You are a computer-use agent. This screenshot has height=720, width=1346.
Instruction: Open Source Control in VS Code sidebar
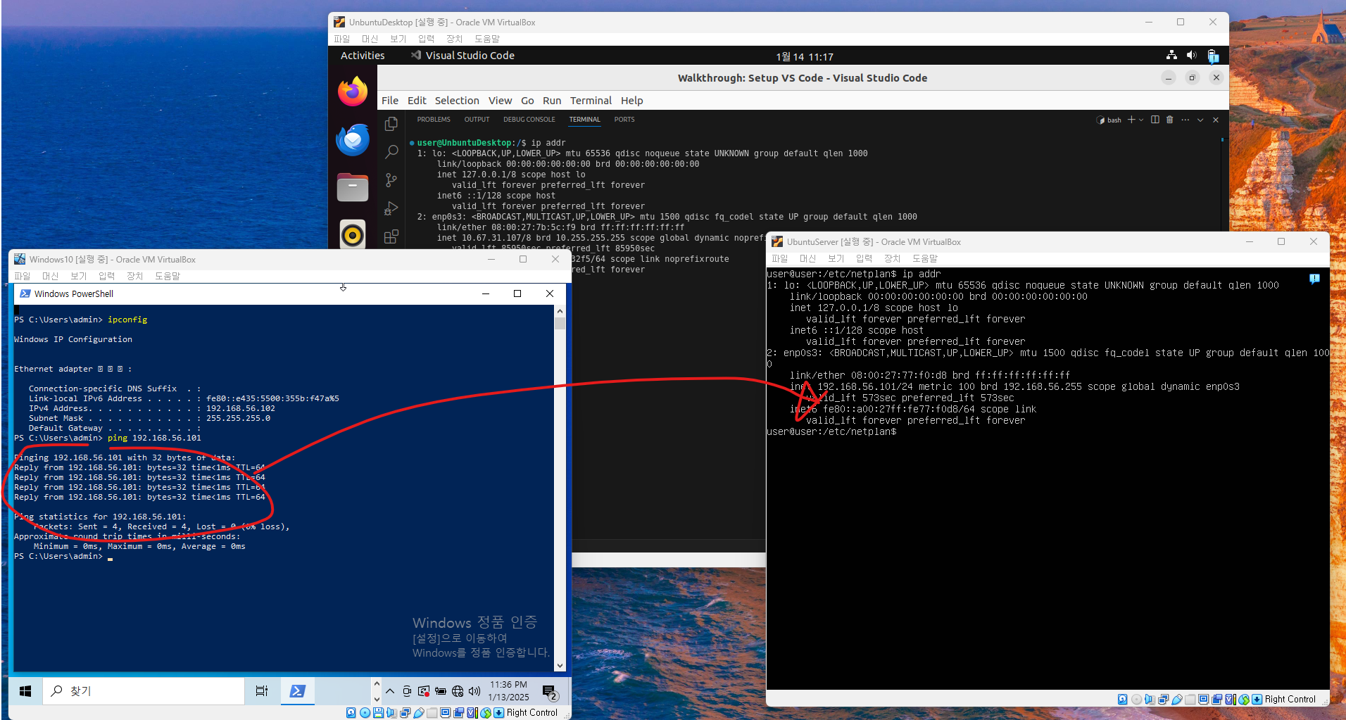click(391, 180)
